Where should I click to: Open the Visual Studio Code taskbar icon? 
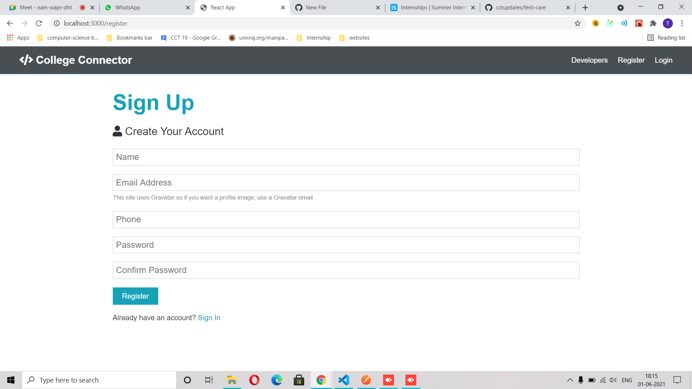pos(344,380)
